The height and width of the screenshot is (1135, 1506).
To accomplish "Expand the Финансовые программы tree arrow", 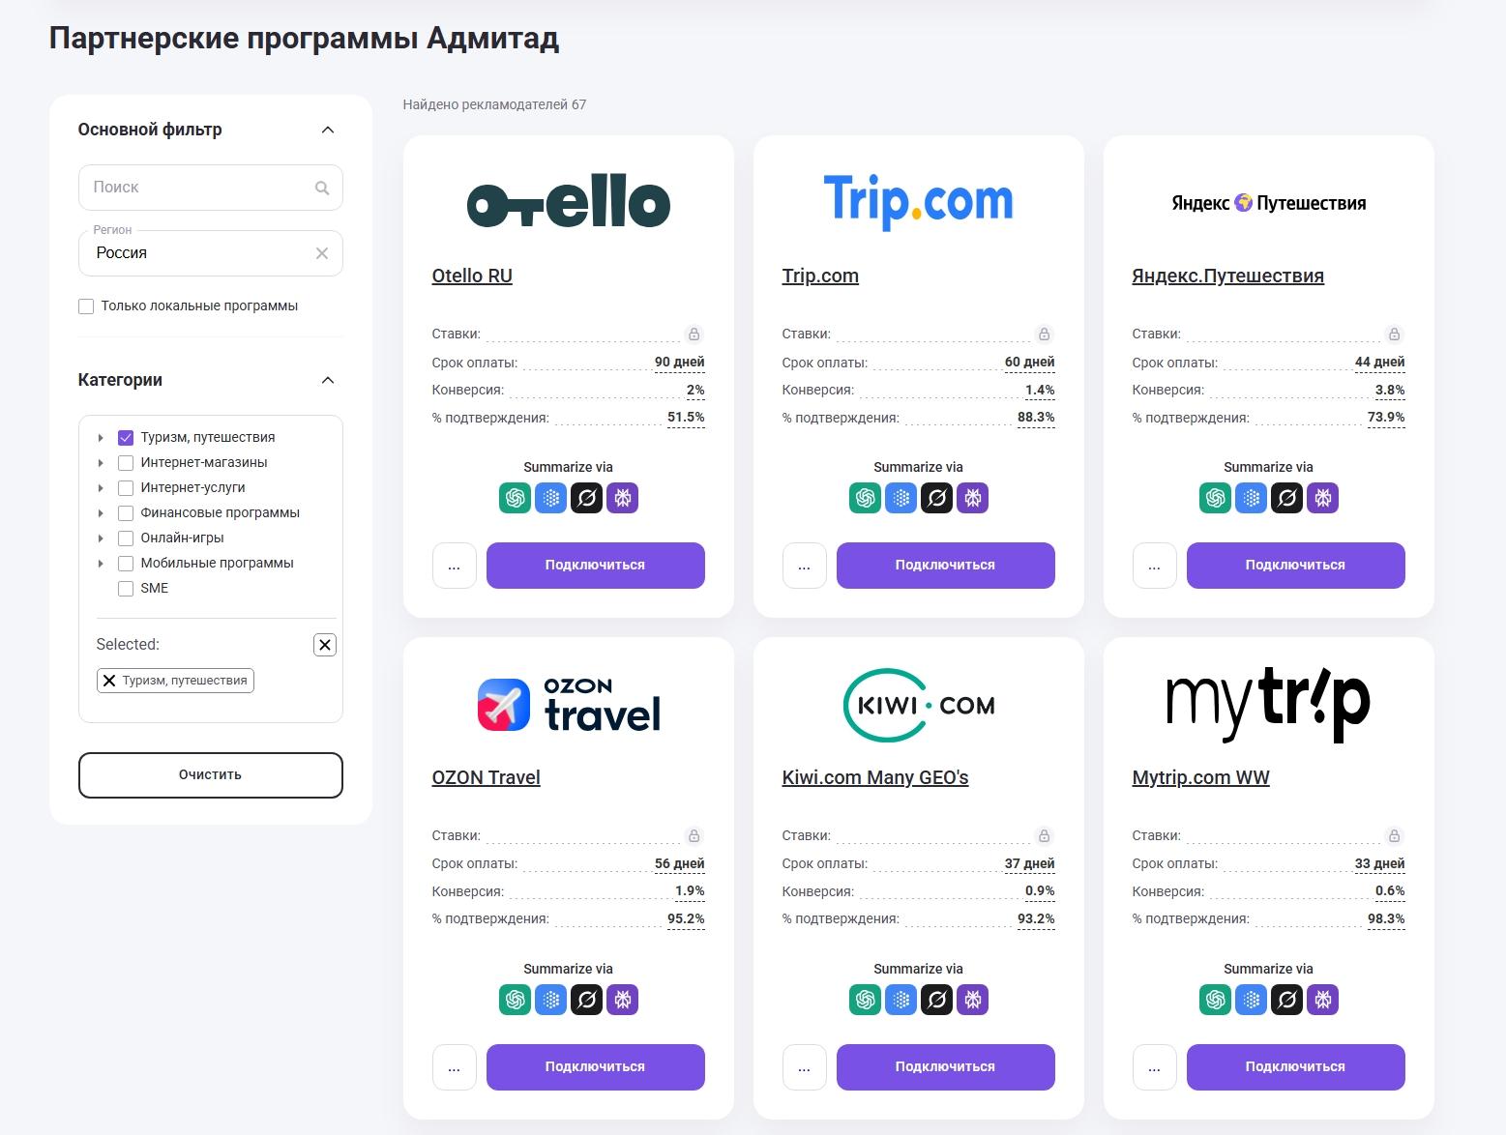I will 101,513.
